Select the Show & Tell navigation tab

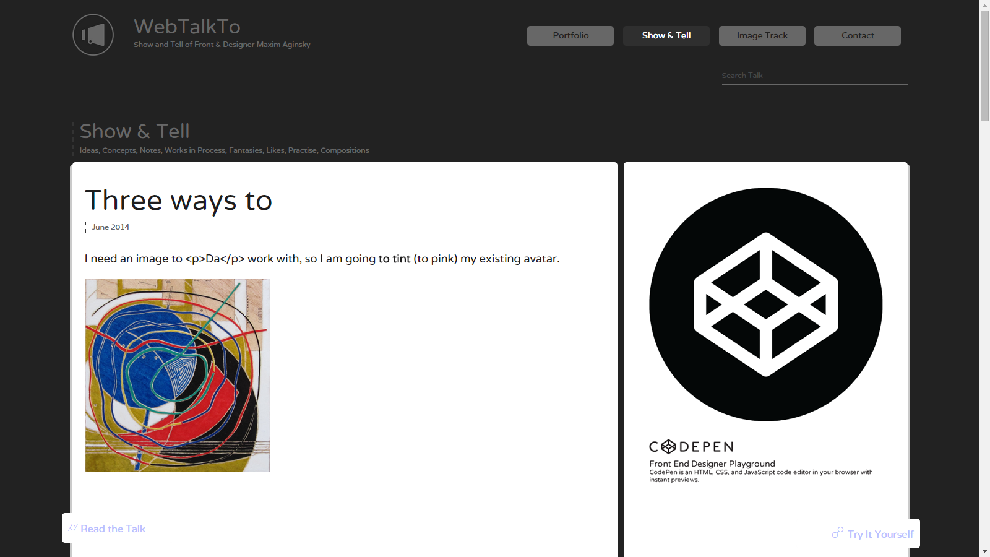(666, 36)
